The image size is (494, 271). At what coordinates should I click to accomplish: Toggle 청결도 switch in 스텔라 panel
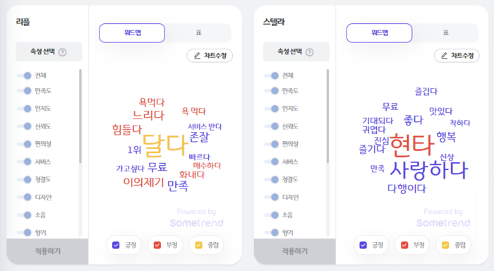272,179
